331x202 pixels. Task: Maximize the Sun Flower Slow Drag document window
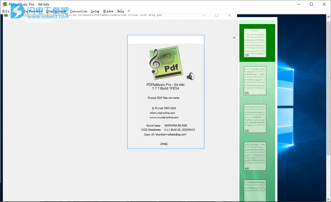tap(217, 15)
